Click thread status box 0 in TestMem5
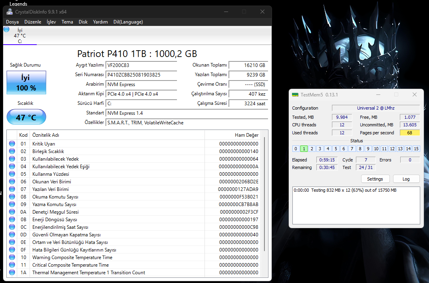 click(x=296, y=149)
